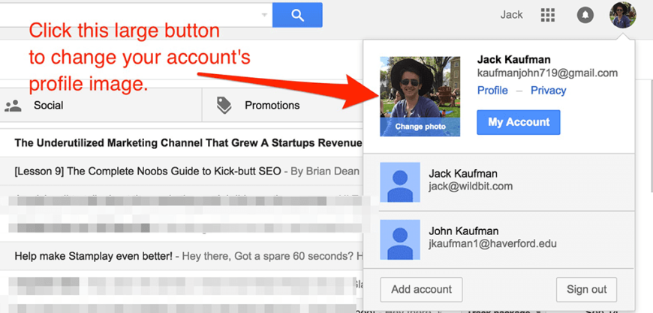Click Change photo on profile picture
The image size is (653, 313).
pyautogui.click(x=420, y=127)
